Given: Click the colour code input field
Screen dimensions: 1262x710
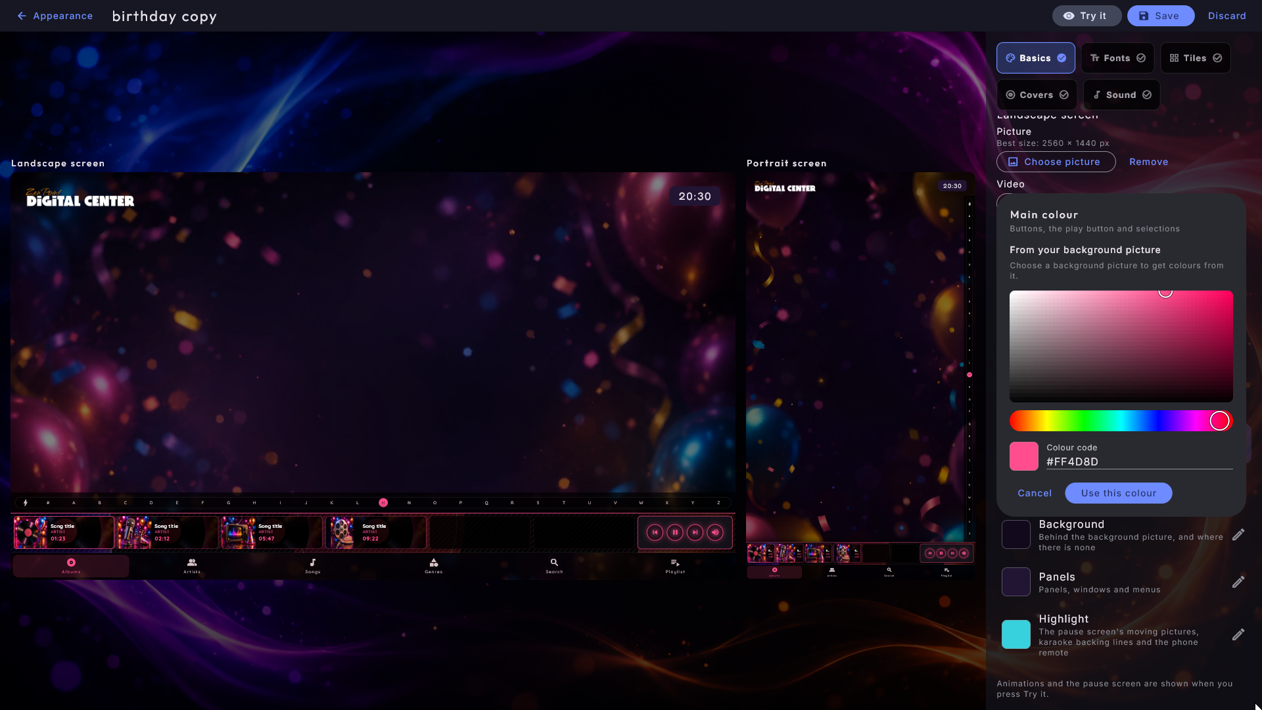Looking at the screenshot, I should point(1139,461).
